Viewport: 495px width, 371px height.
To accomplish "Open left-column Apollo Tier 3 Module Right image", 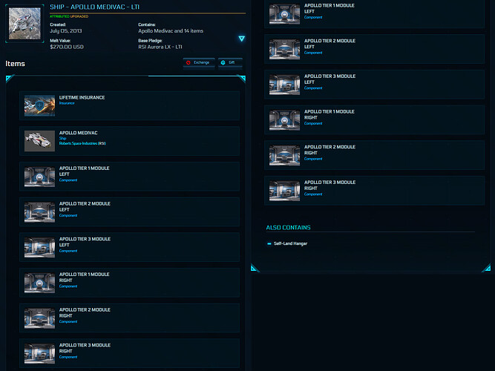I will click(39, 353).
